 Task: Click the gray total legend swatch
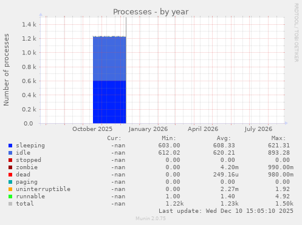tap(10, 204)
